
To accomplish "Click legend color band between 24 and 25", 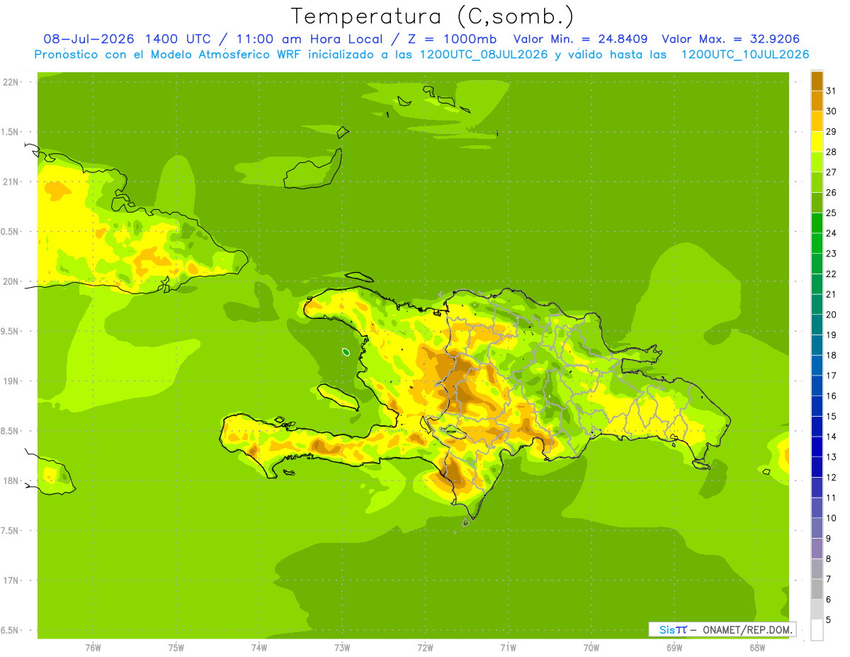I will pos(817,223).
